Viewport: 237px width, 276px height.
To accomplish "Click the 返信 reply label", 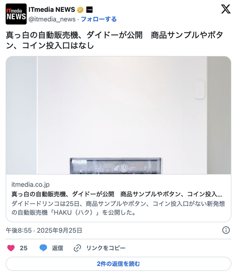I will coord(57,248).
